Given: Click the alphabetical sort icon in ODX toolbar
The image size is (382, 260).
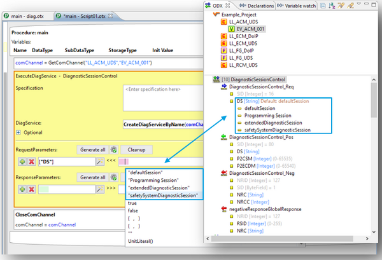Looking at the screenshot, I should click(x=332, y=6).
